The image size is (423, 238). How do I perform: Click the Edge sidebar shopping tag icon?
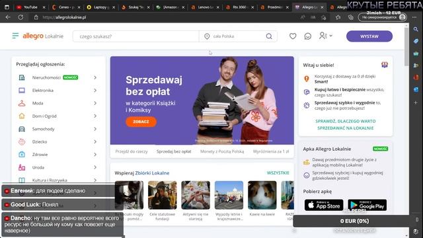pyautogui.click(x=416, y=41)
